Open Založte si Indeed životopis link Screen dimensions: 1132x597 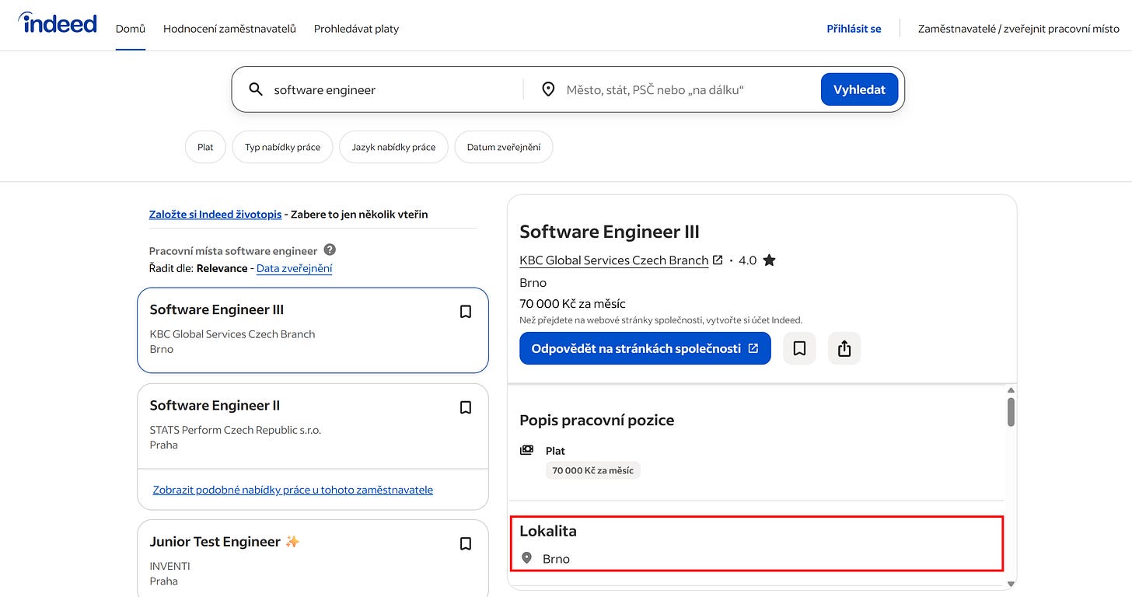(215, 214)
